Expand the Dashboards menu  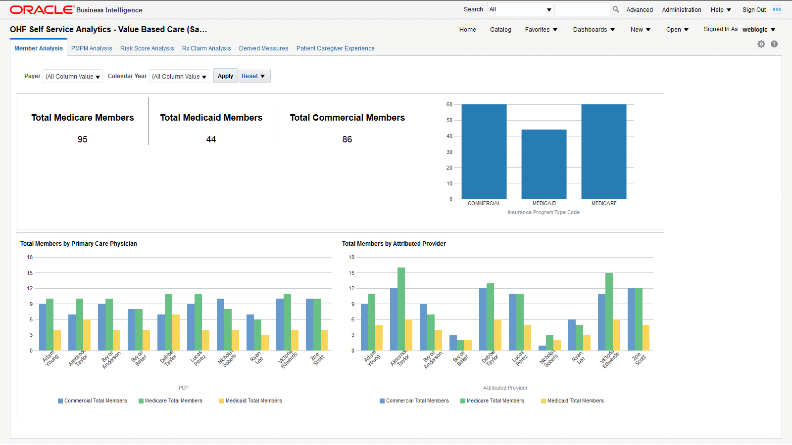pos(594,29)
